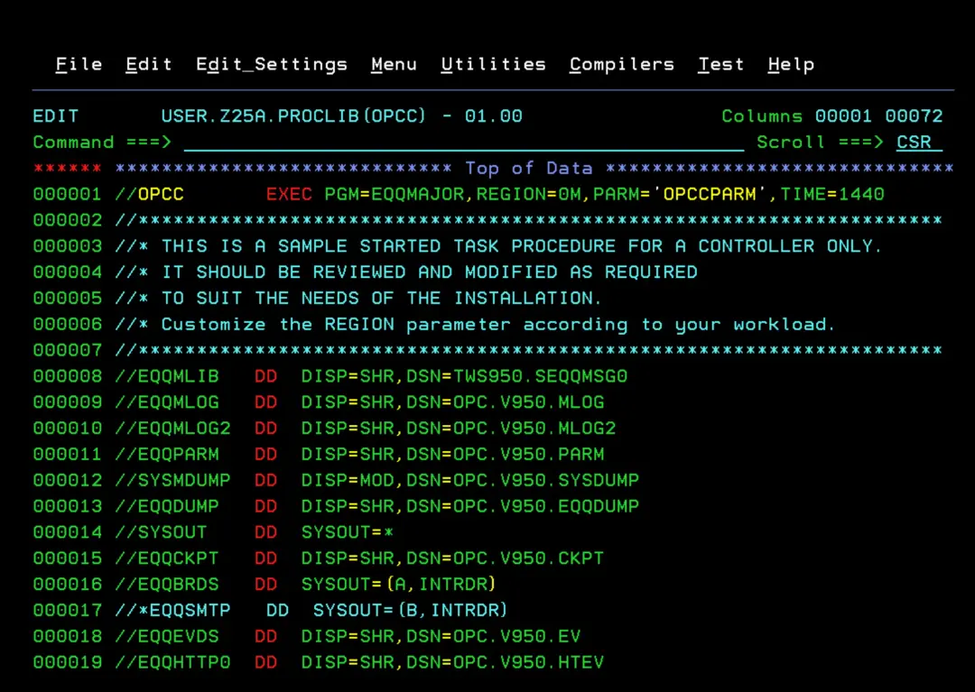The height and width of the screenshot is (692, 975).
Task: Click the EDIT mode label
Action: click(x=55, y=116)
